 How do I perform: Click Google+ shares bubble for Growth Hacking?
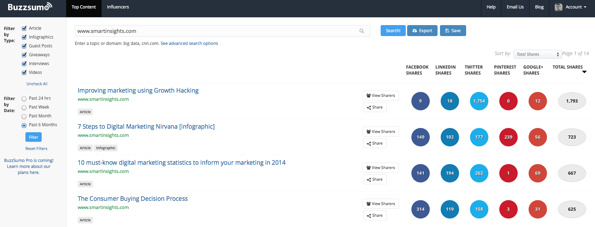tap(538, 101)
